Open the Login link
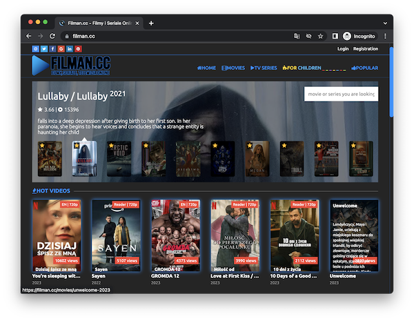This screenshot has height=321, width=414. 343,49
